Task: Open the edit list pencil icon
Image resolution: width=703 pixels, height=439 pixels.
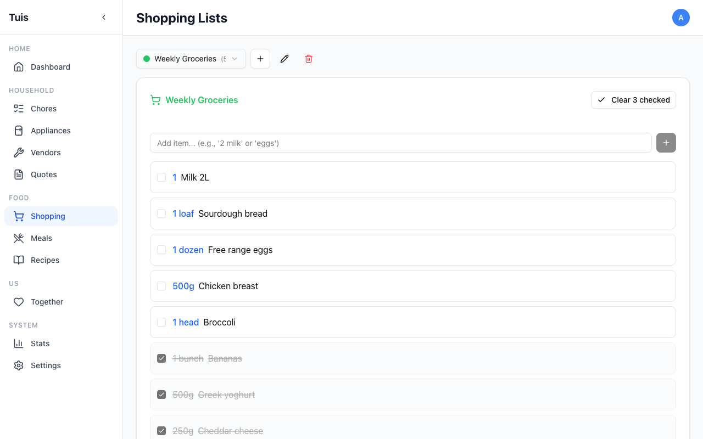Action: pos(284,59)
